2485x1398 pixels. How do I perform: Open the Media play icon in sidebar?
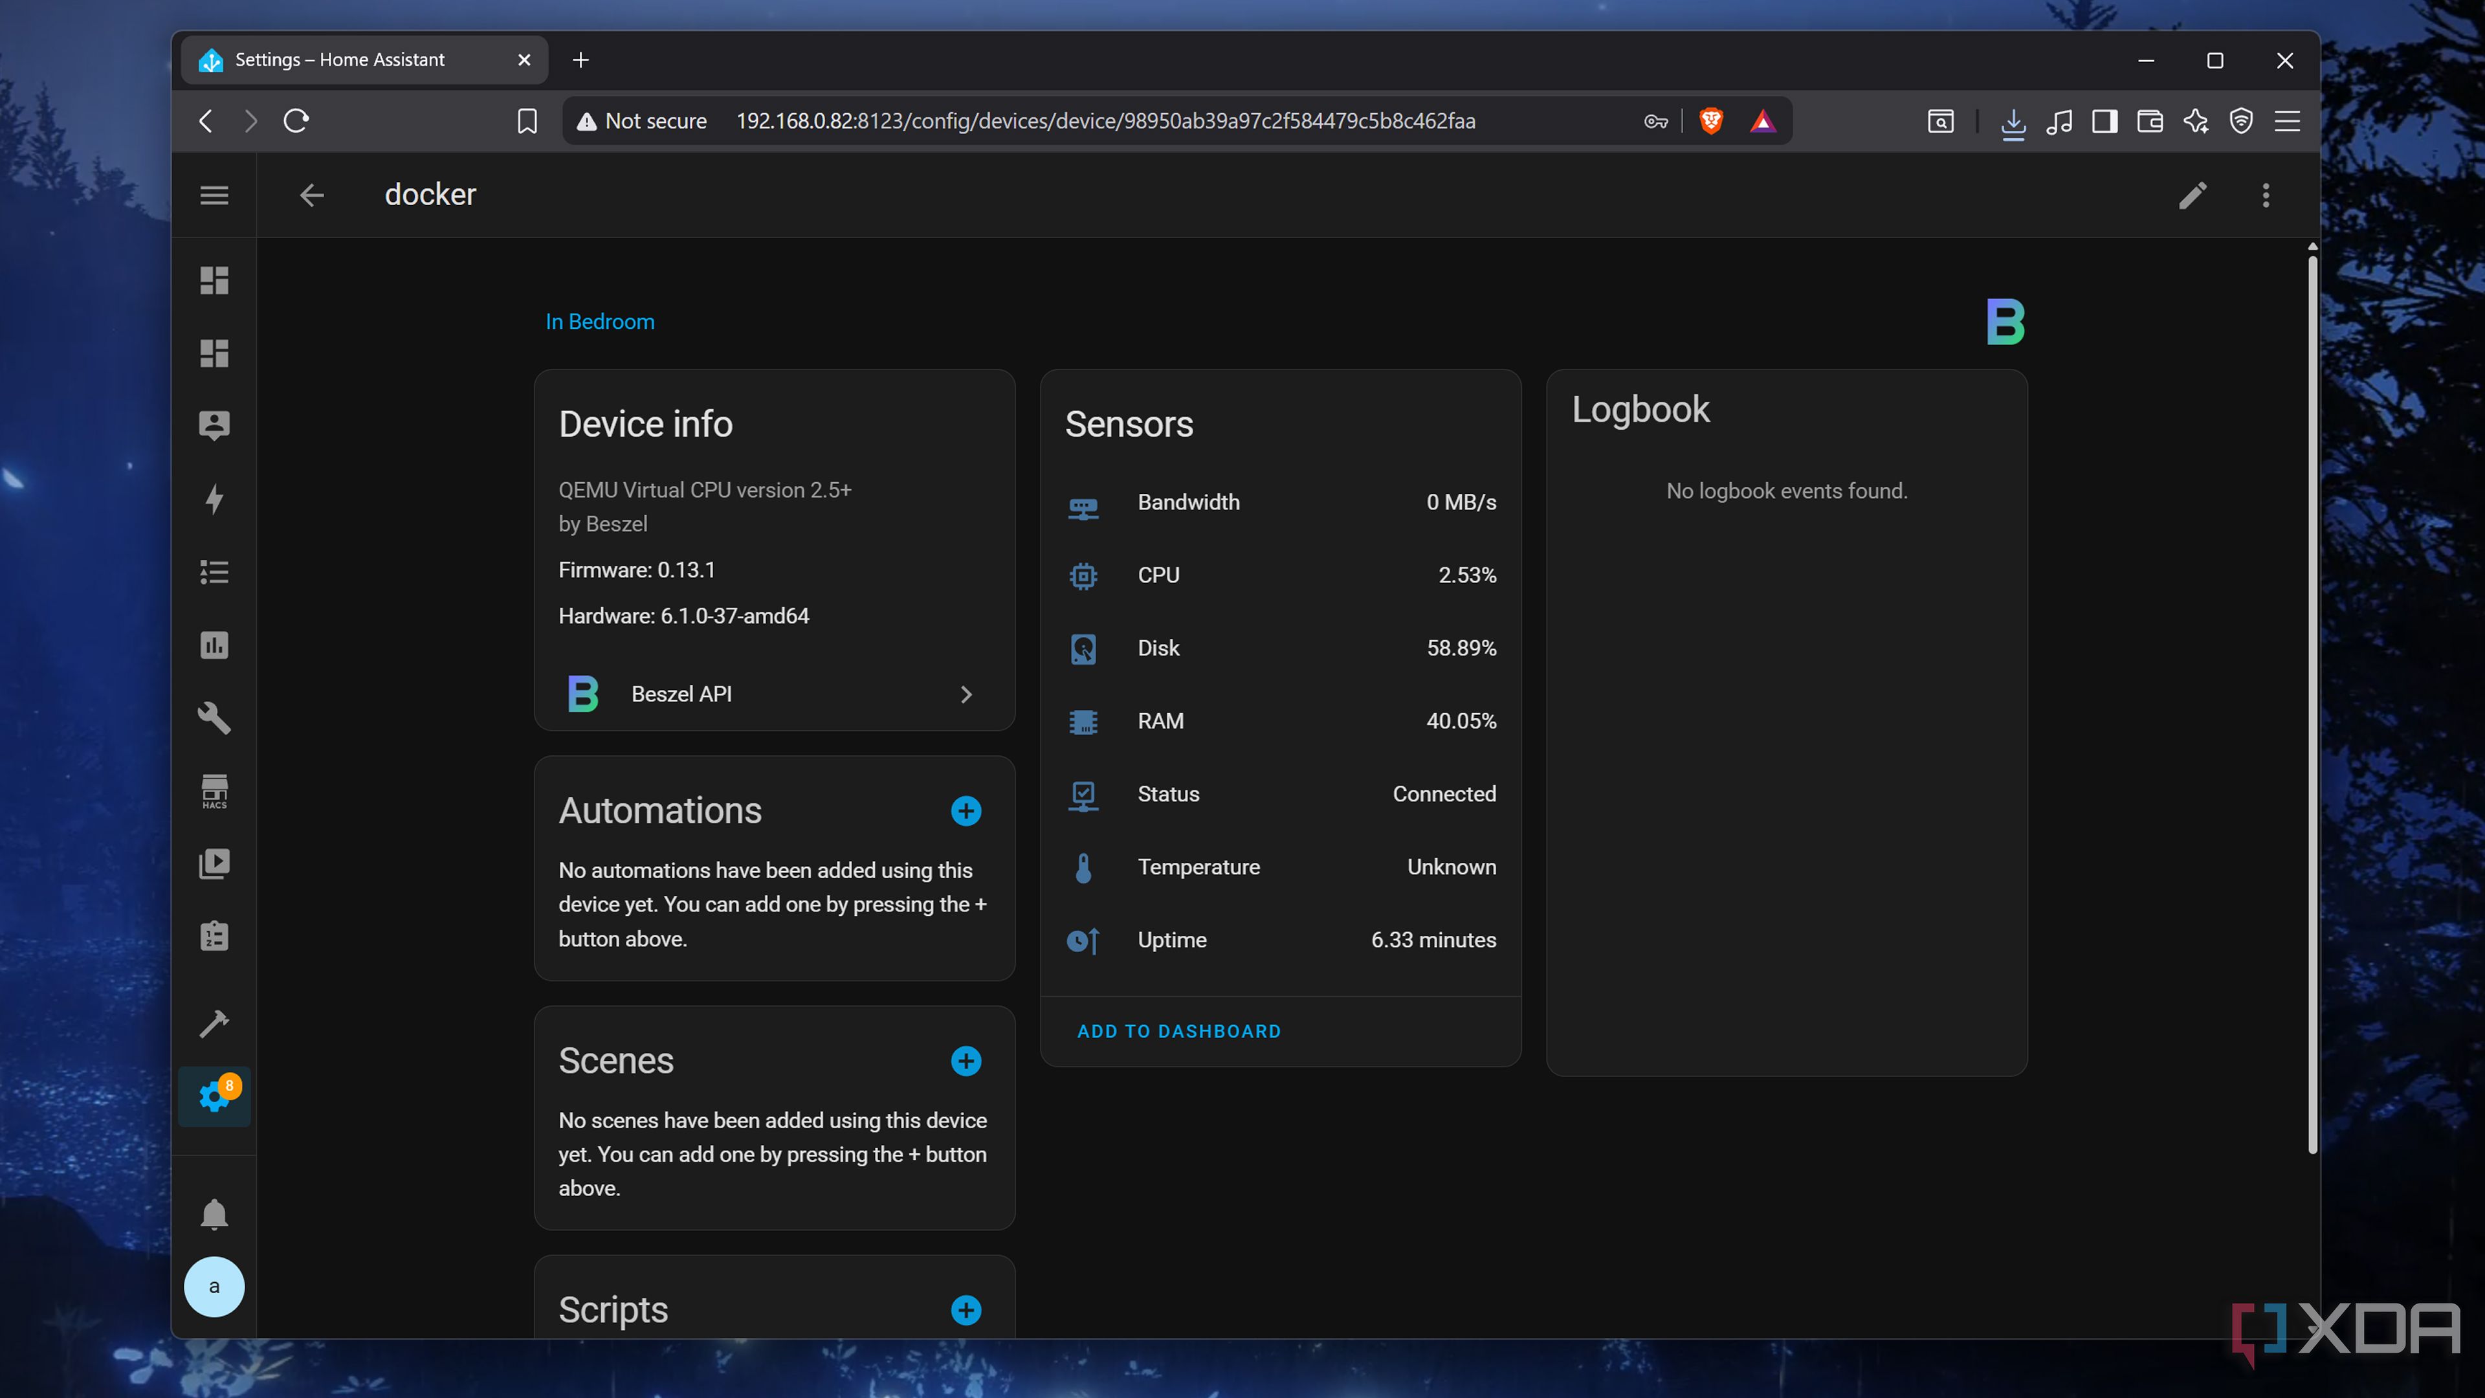[214, 863]
